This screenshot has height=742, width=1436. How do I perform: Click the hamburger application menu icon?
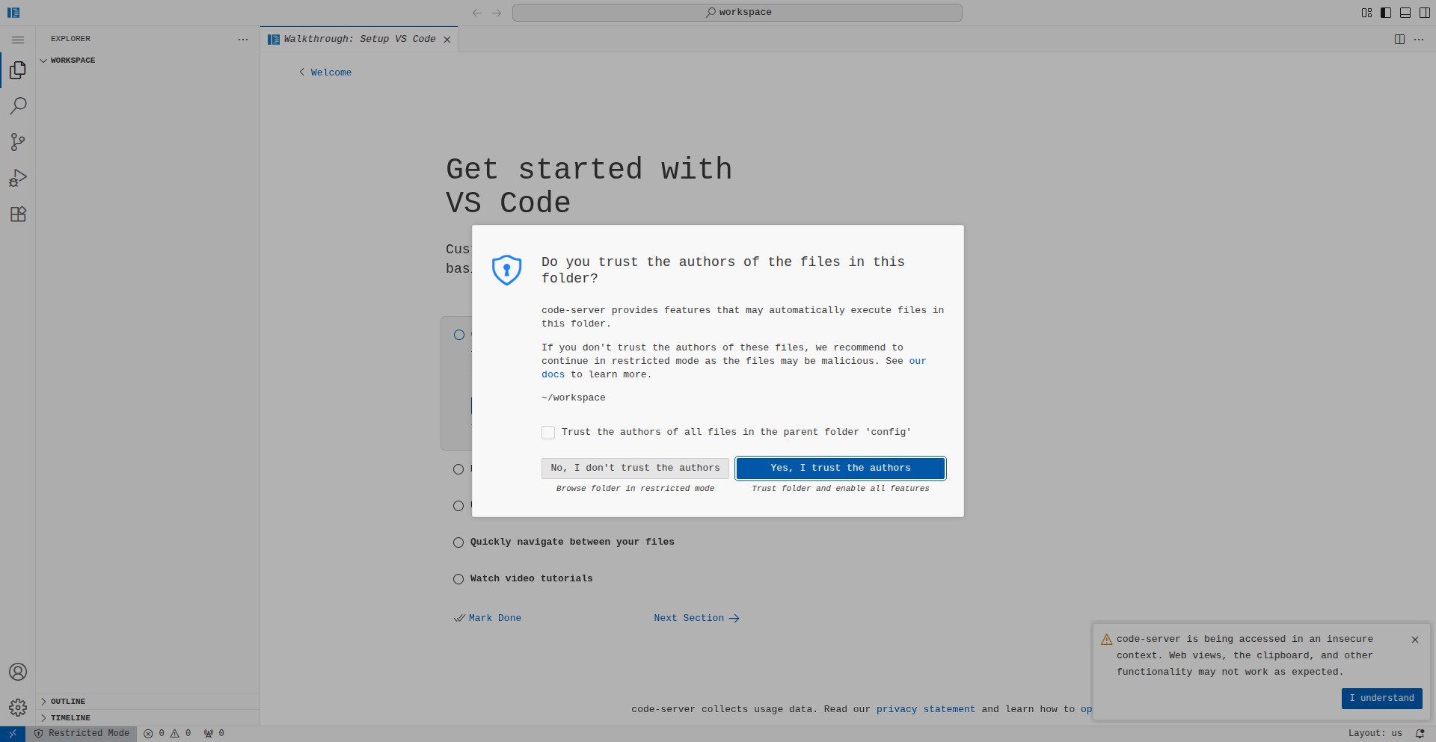[18, 40]
